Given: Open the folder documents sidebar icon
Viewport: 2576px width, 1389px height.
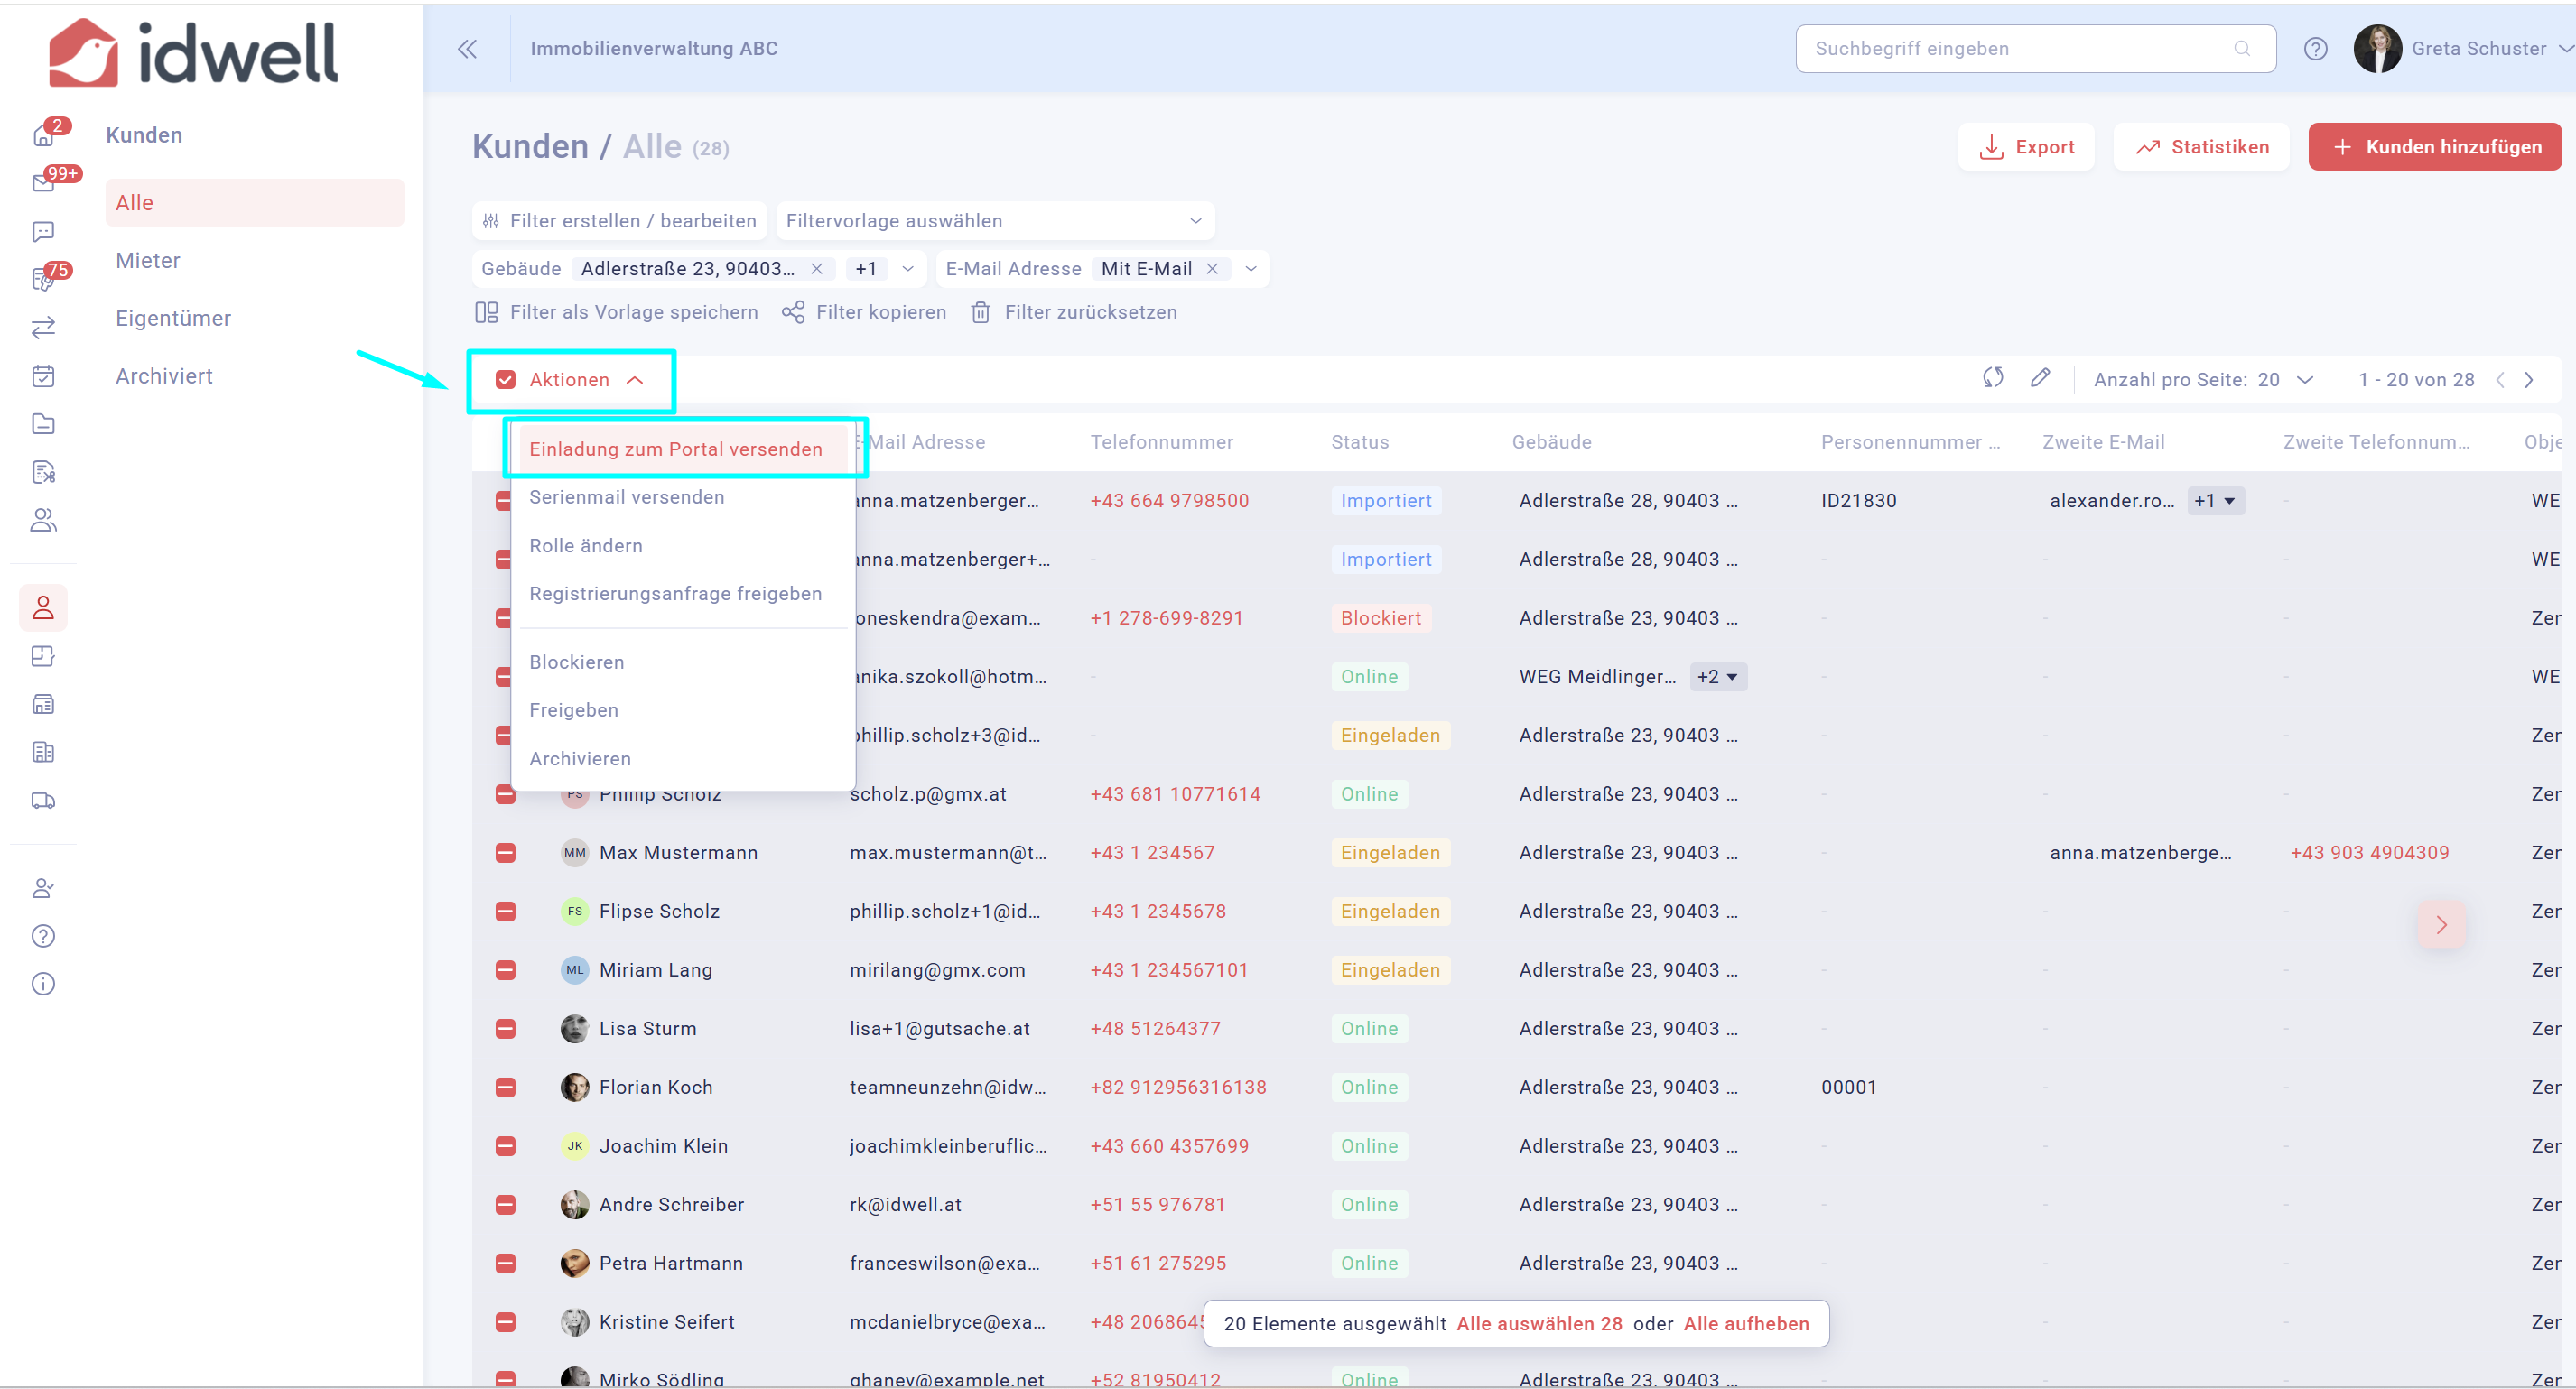Looking at the screenshot, I should pos(43,423).
